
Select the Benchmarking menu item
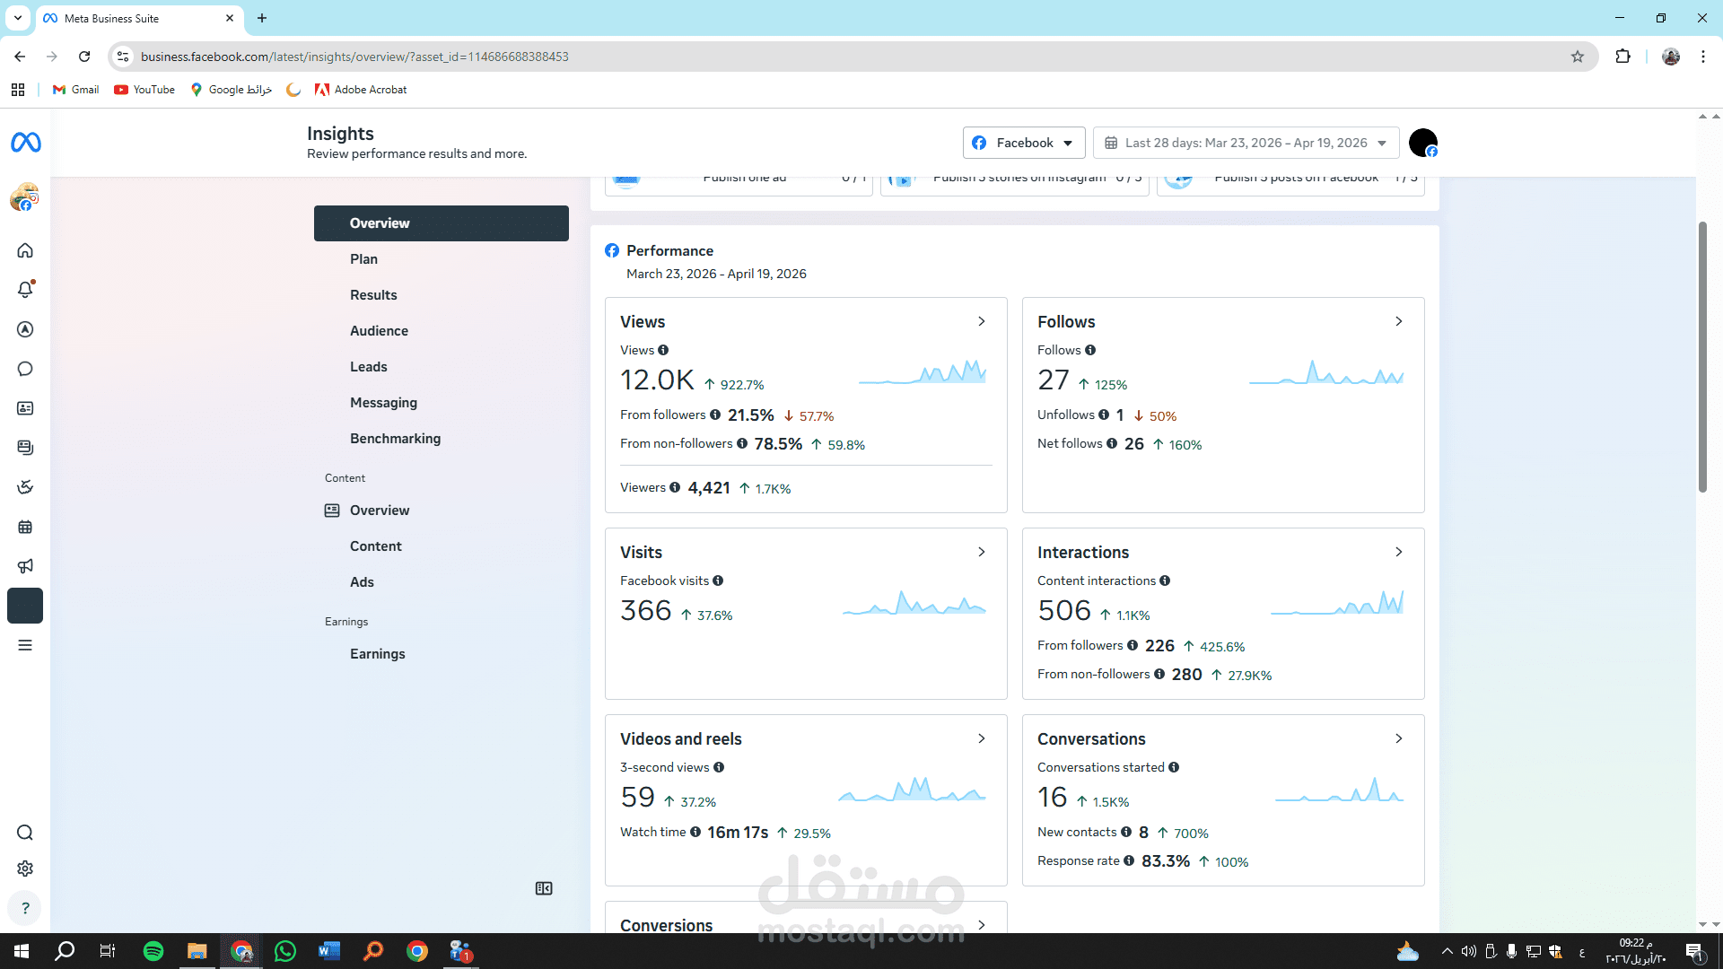pyautogui.click(x=395, y=439)
